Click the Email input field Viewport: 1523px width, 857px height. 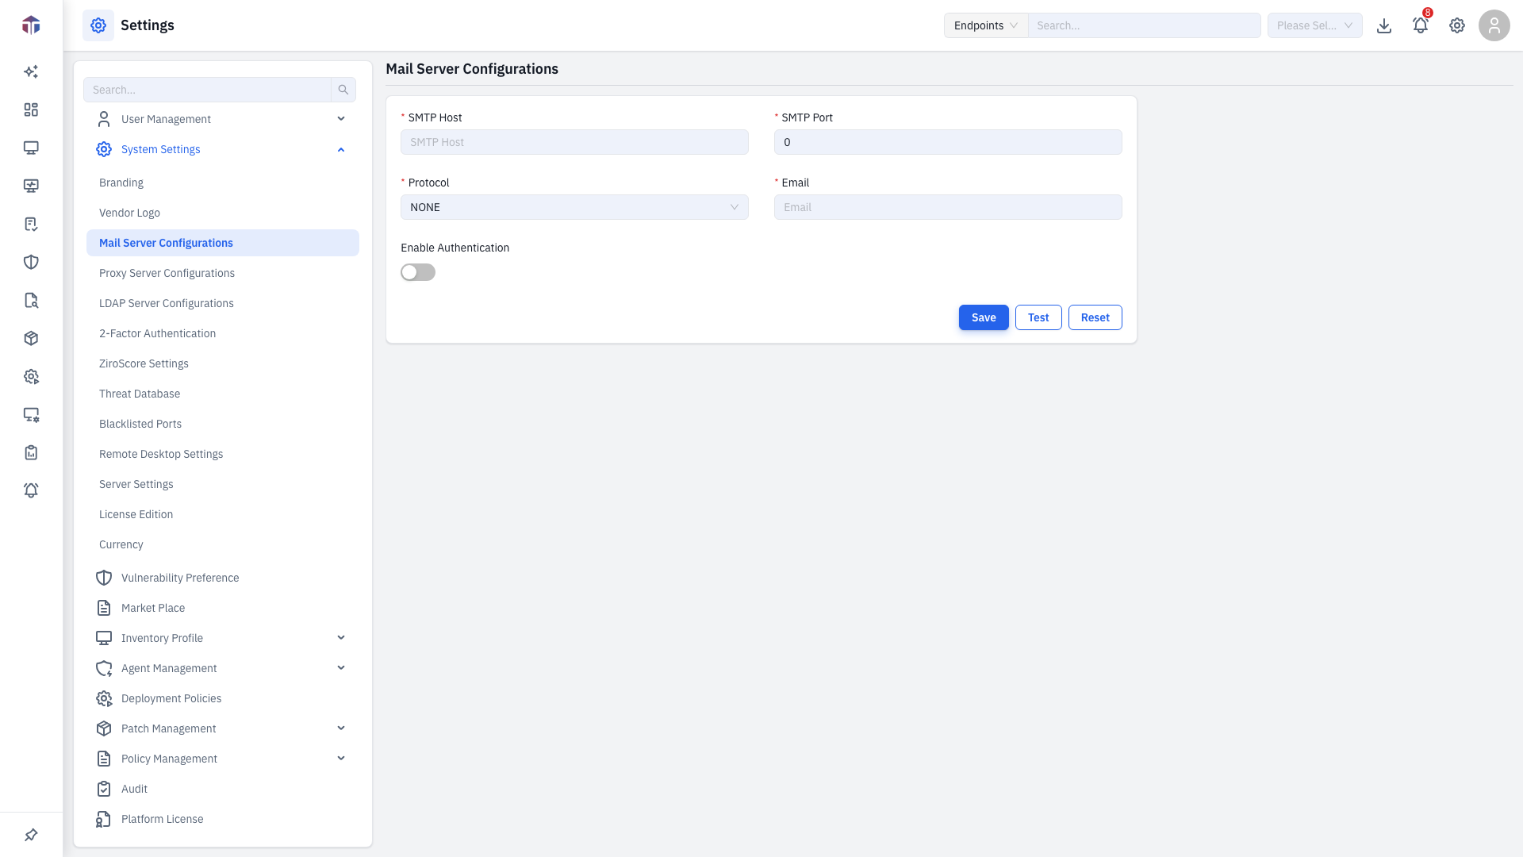[x=948, y=207]
